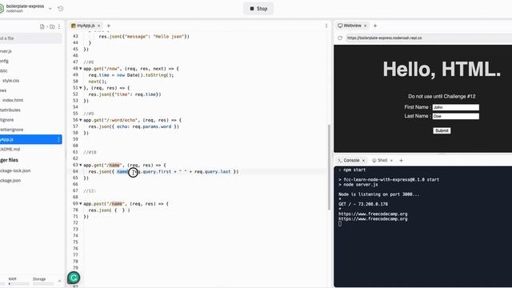
Task: Click req.query.last in line 64
Action: coord(213,171)
